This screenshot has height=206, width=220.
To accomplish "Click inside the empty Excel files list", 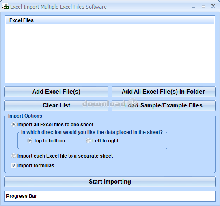I will coord(110,53).
